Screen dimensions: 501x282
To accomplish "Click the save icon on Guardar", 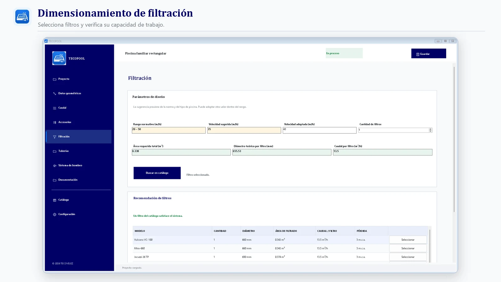I will click(x=418, y=54).
